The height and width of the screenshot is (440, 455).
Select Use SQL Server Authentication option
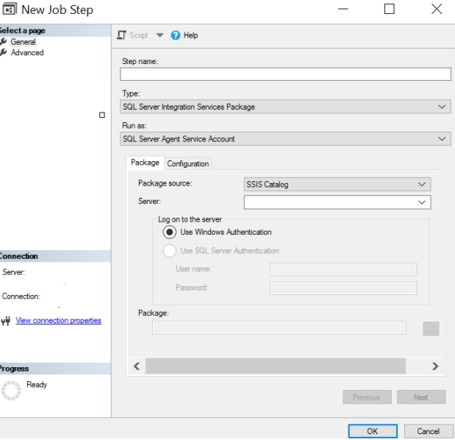(x=171, y=251)
